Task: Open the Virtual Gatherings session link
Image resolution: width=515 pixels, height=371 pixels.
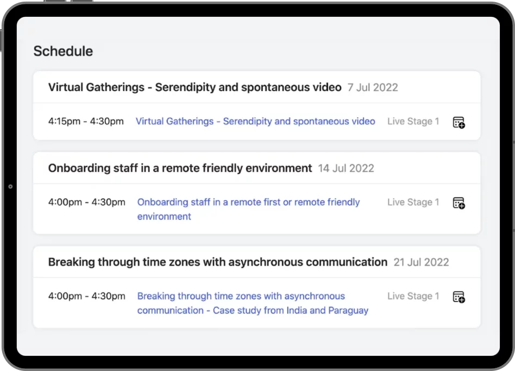Action: pos(255,121)
